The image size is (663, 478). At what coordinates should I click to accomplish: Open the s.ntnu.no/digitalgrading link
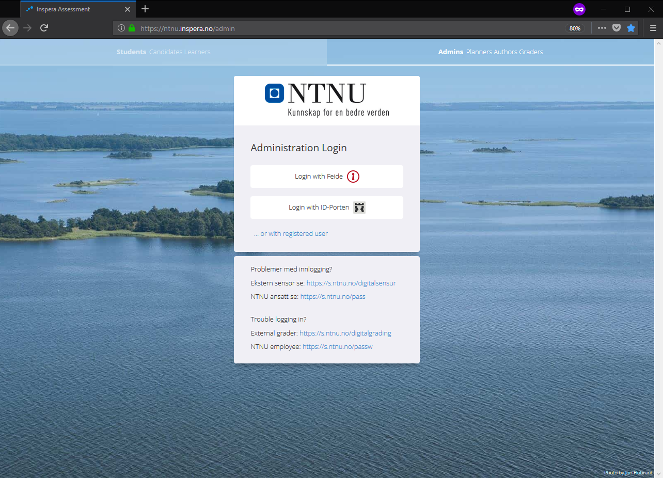(345, 333)
